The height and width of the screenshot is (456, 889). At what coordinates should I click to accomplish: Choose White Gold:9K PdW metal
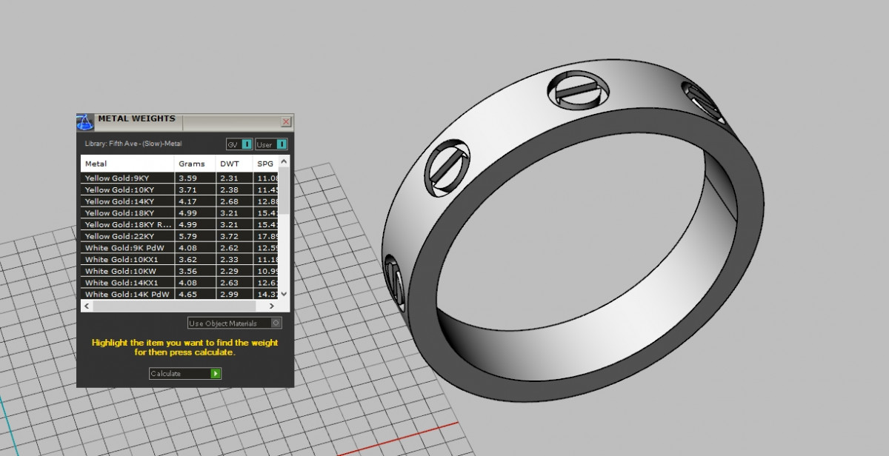click(127, 248)
